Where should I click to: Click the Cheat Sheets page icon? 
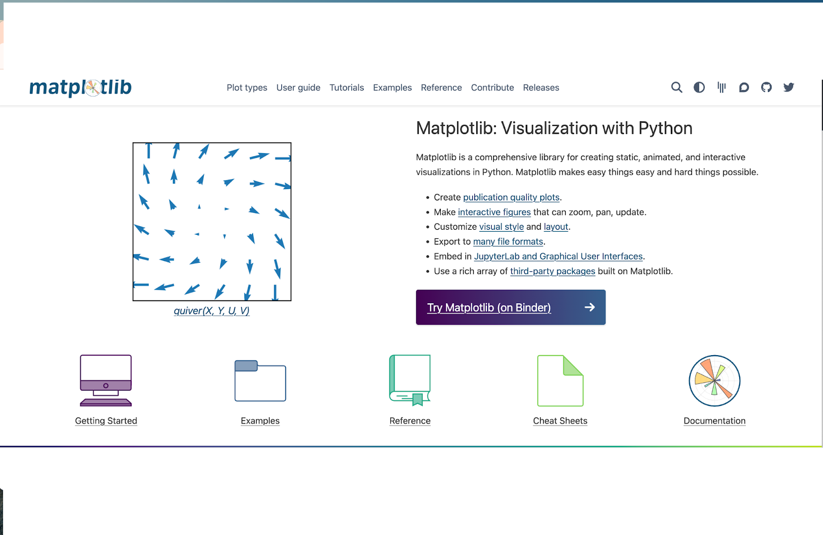560,380
